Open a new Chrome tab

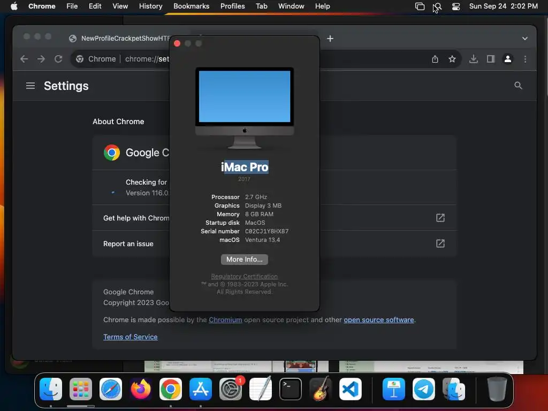pyautogui.click(x=330, y=39)
